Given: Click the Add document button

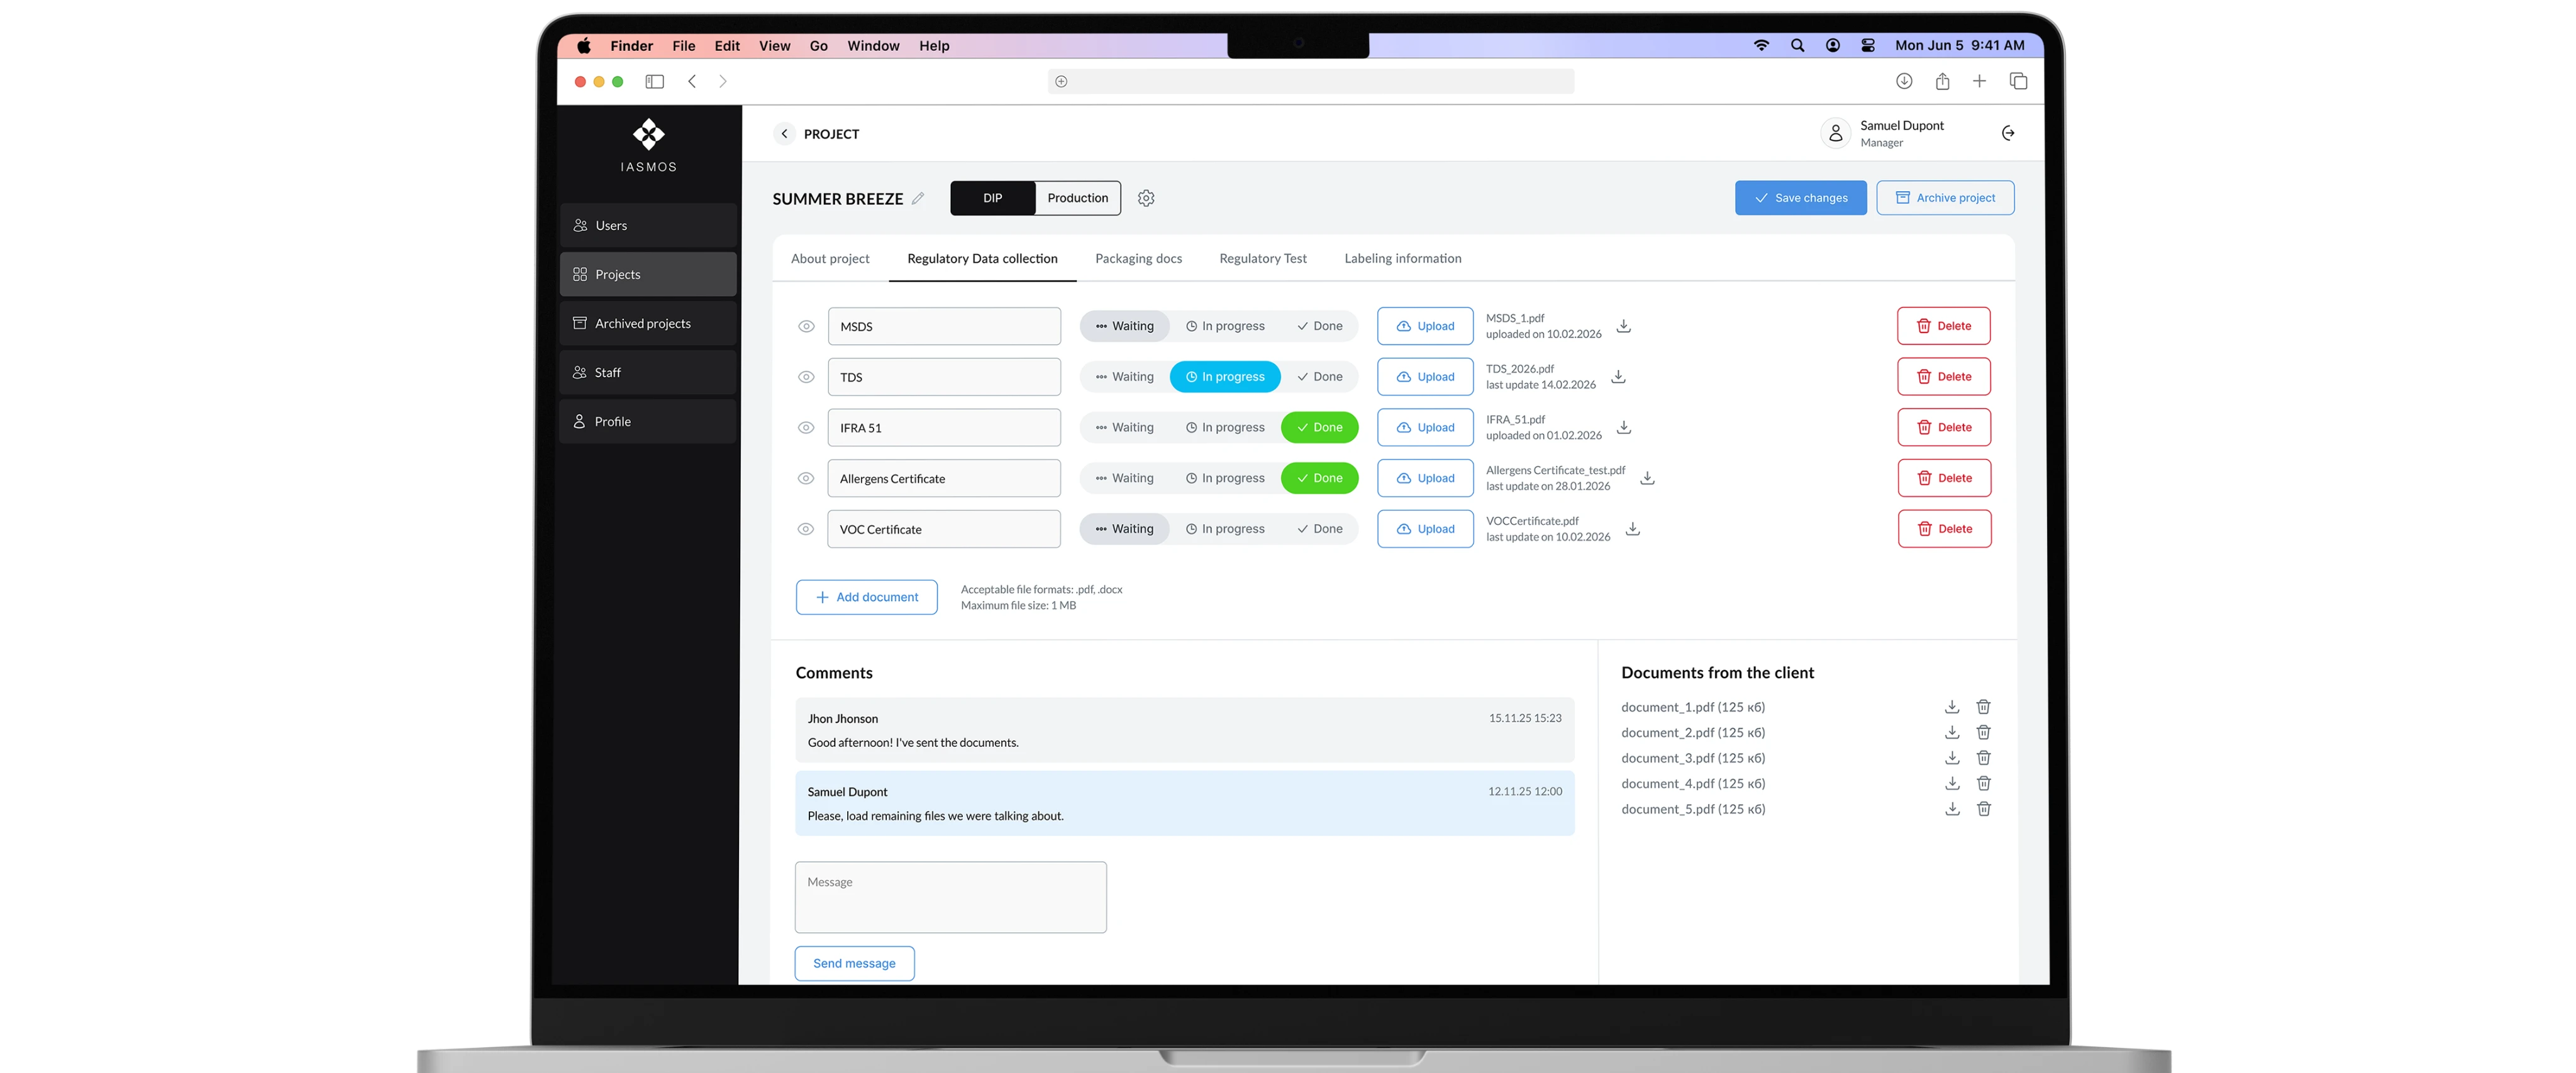Looking at the screenshot, I should click(x=866, y=597).
